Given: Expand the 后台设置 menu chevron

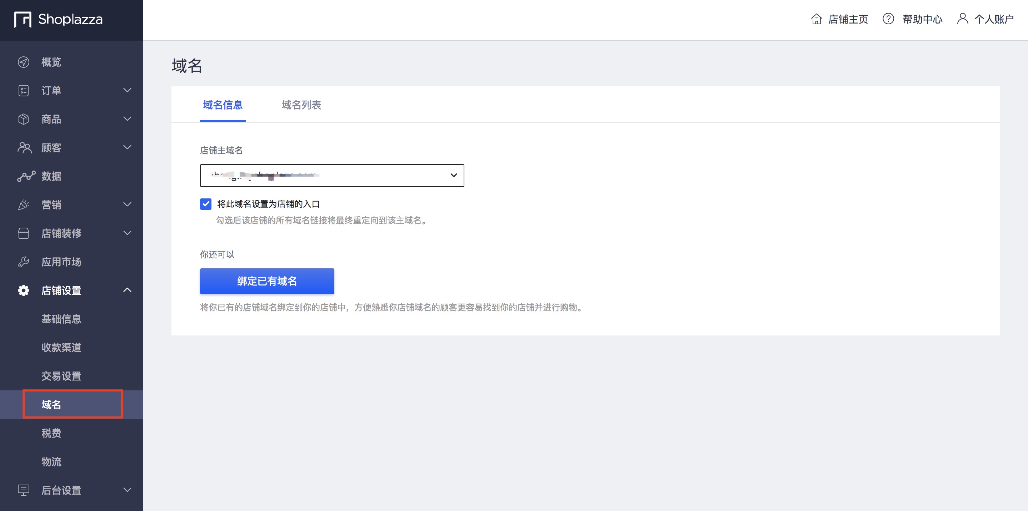Looking at the screenshot, I should 127,490.
